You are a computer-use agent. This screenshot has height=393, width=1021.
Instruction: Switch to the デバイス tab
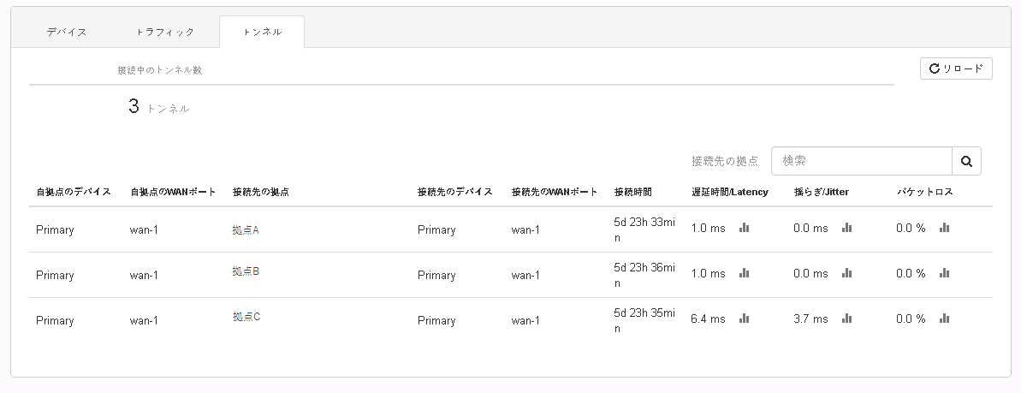[x=65, y=32]
